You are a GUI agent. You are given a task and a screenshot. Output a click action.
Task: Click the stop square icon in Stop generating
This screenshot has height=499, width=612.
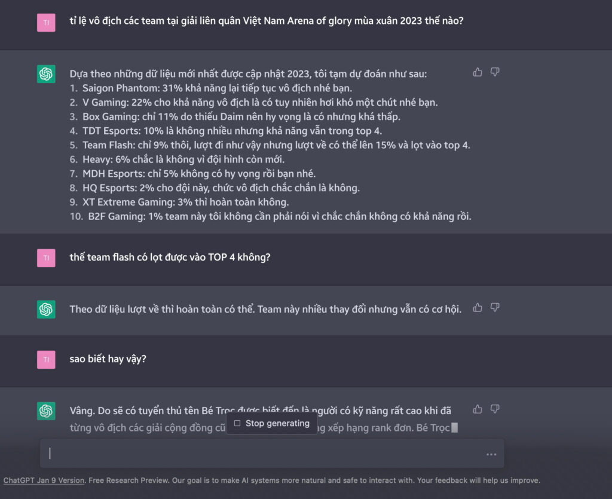point(237,423)
